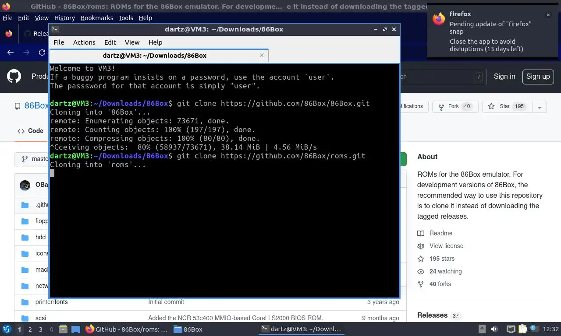Open the terminal's View menu
Viewport: 561px width, 336px height.
coord(132,42)
